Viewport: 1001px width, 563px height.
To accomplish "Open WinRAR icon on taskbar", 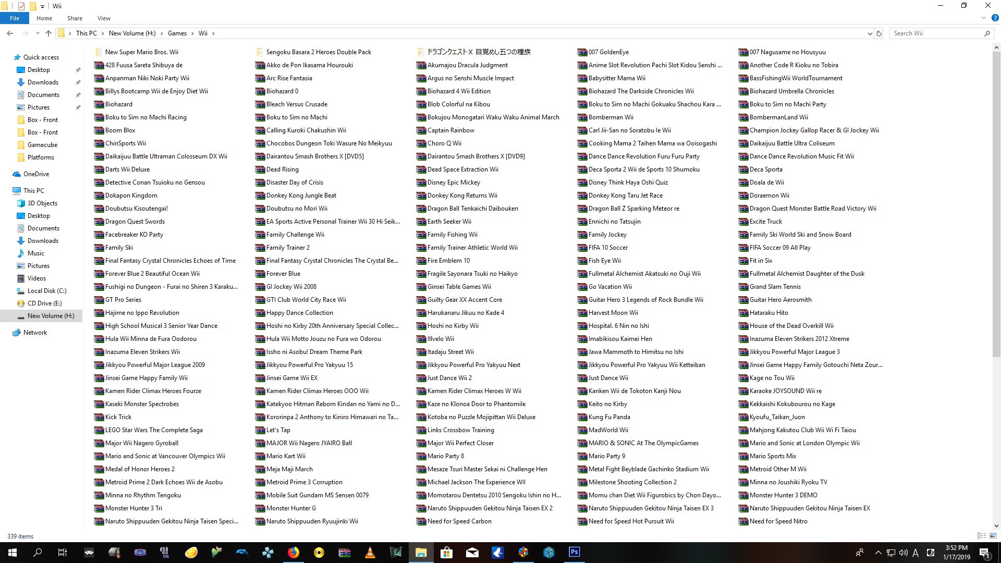I will (345, 553).
